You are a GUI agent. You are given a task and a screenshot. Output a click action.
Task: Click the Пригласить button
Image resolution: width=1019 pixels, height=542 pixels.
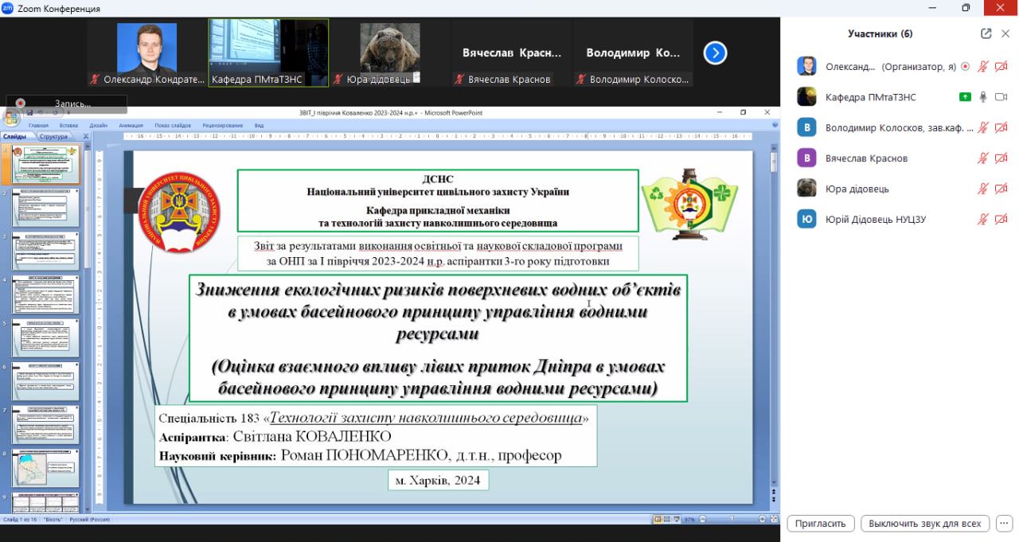tap(821, 524)
